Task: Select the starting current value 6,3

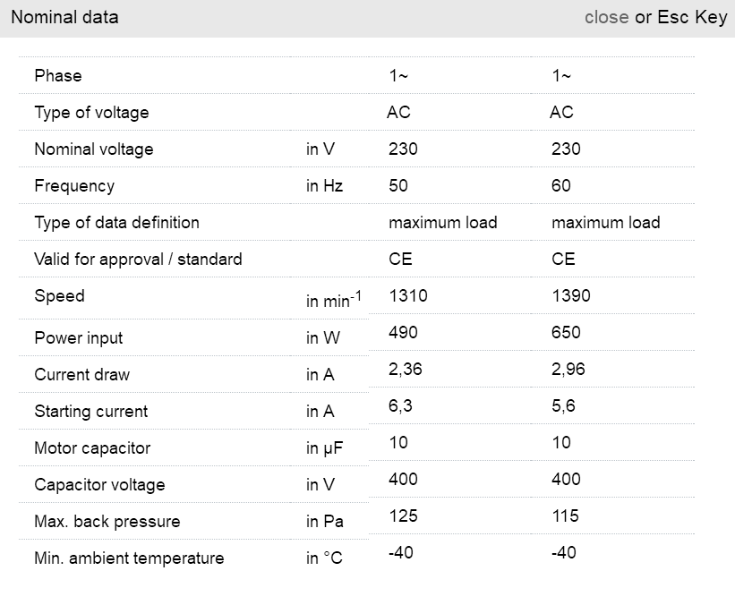Action: pyautogui.click(x=400, y=406)
